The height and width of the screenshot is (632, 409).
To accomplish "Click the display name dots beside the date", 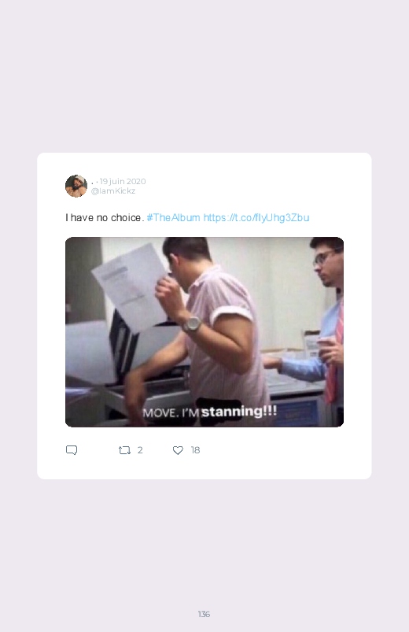I will pos(94,183).
